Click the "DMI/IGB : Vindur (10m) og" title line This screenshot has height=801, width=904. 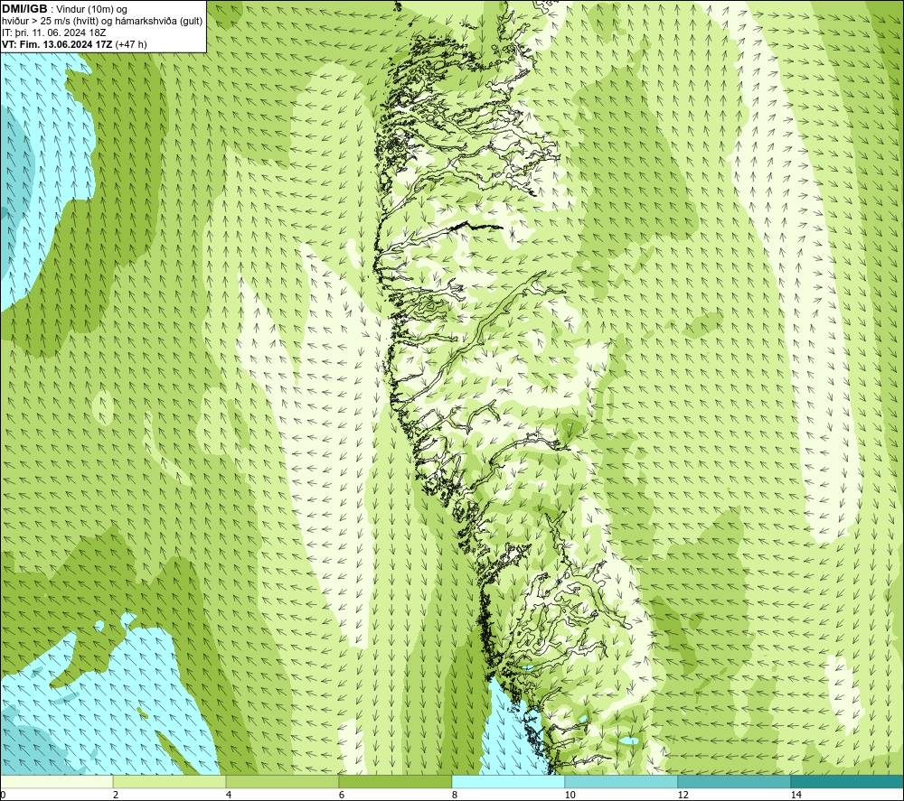(64, 9)
